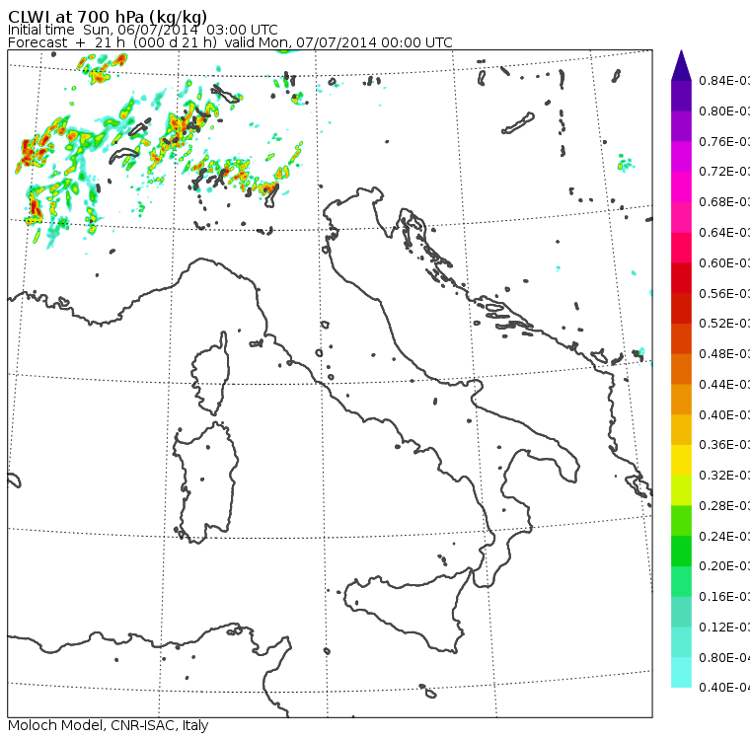The width and height of the screenshot is (750, 739).
Task: Select the legend band between 0.64E-03 and 0.68E-03
Action: [x=681, y=217]
